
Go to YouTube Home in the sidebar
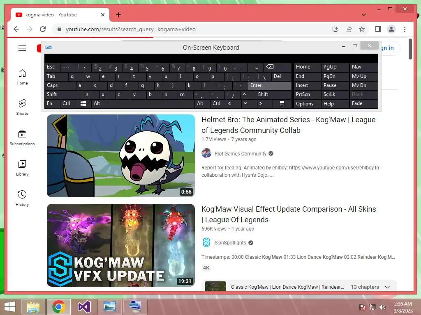(x=22, y=77)
